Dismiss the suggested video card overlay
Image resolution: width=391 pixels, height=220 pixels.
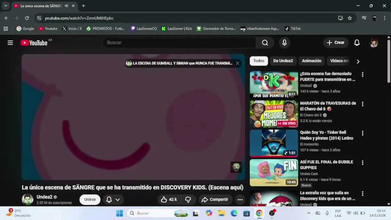(237, 63)
